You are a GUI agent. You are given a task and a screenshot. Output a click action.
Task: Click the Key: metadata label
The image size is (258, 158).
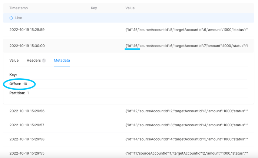pos(13,75)
